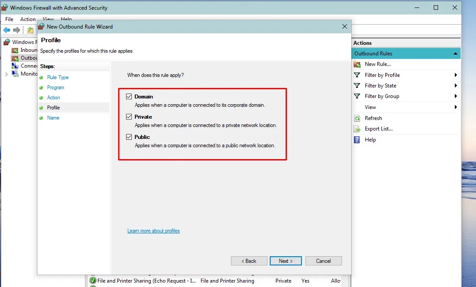
Task: Click the back arrow toolbar icon
Action: point(7,30)
